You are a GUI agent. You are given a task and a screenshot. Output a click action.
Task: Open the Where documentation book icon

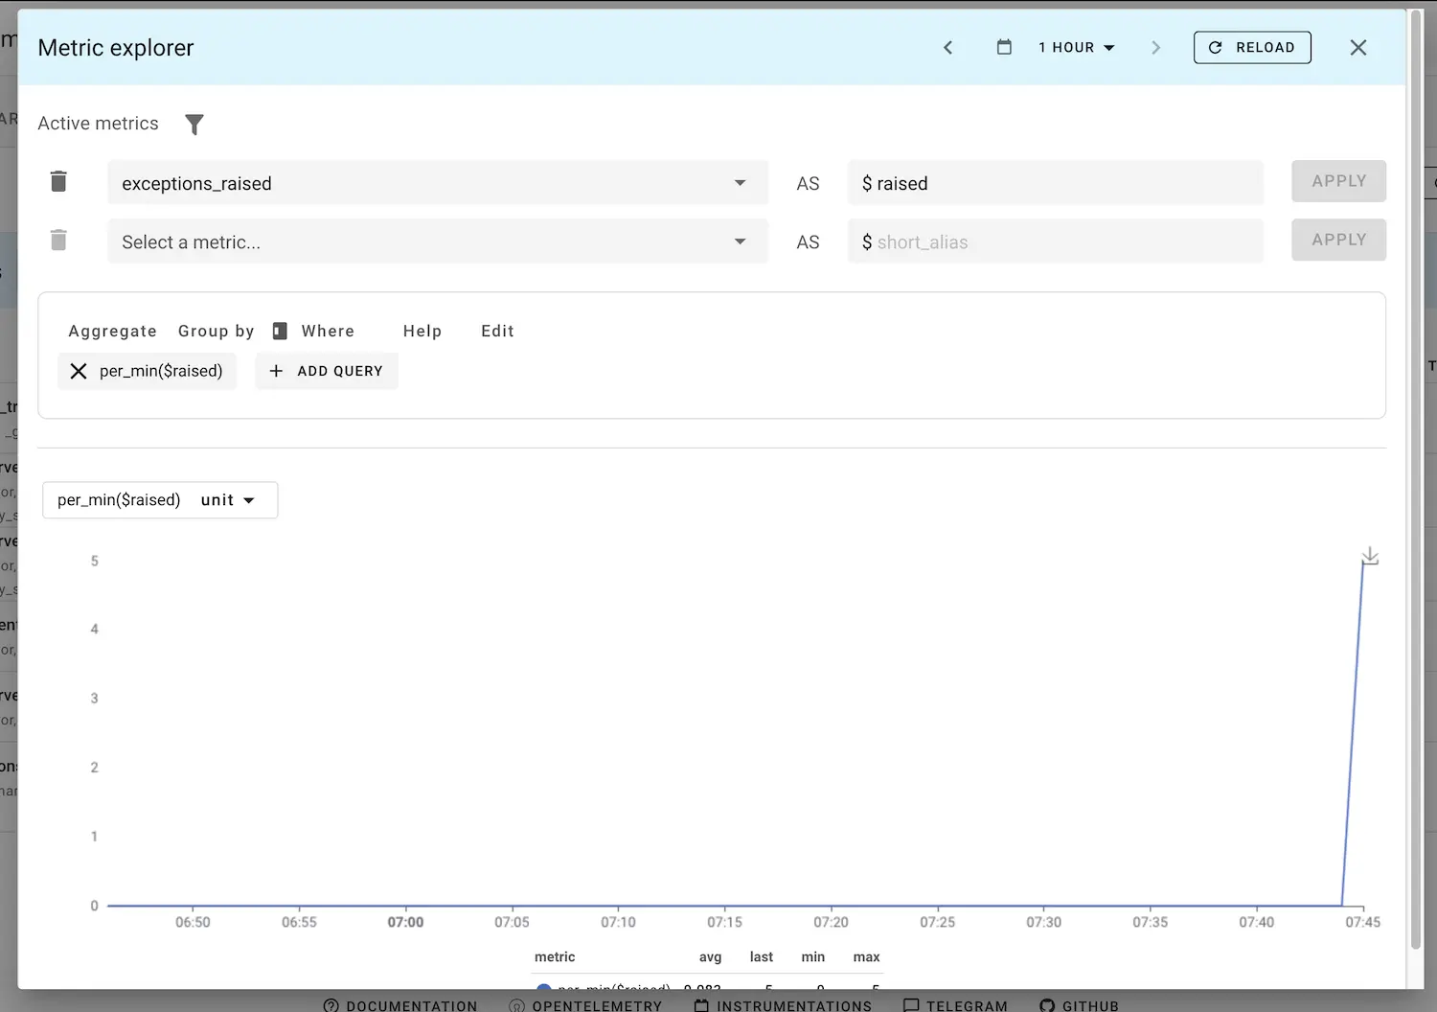[280, 331]
